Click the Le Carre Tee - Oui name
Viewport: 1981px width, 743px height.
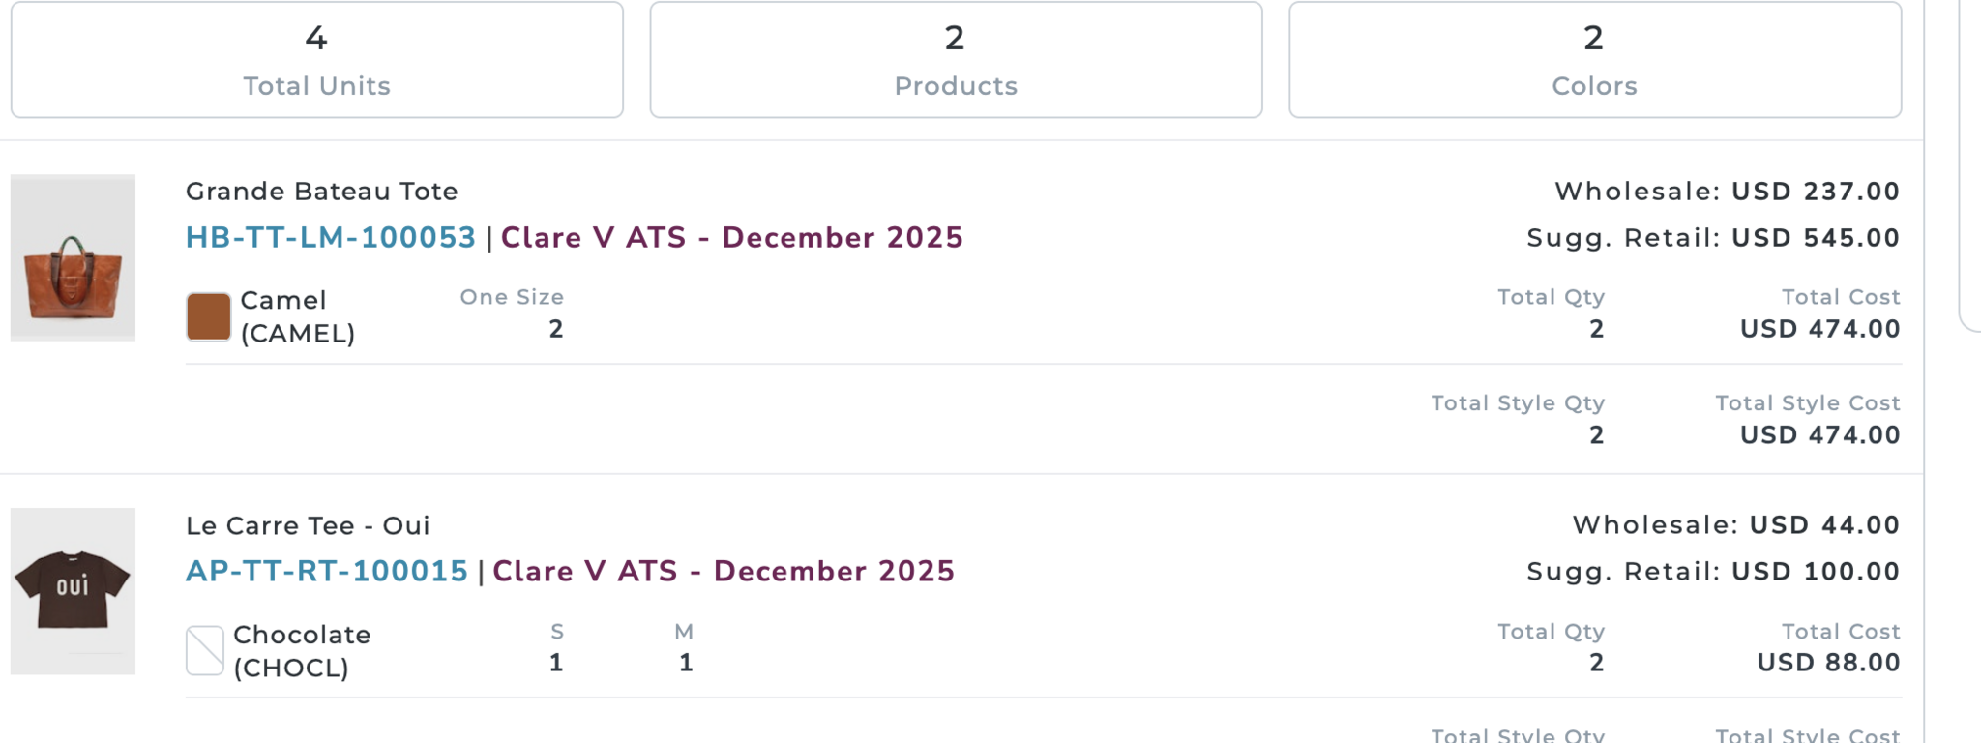pyautogui.click(x=308, y=525)
